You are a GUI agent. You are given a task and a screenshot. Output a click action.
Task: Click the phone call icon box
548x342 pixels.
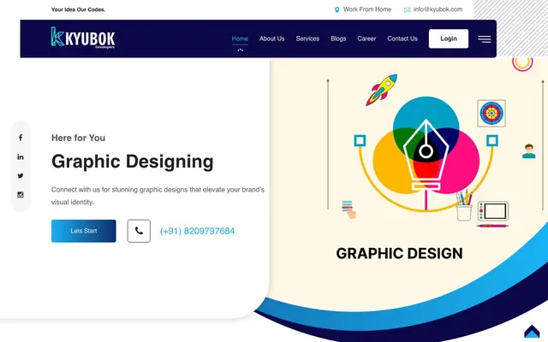(x=139, y=231)
